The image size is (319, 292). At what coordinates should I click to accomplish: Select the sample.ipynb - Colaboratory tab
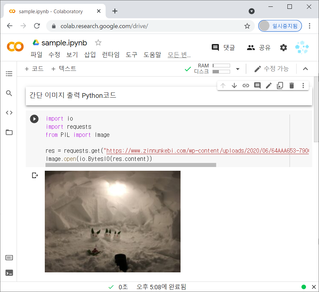coord(55,12)
